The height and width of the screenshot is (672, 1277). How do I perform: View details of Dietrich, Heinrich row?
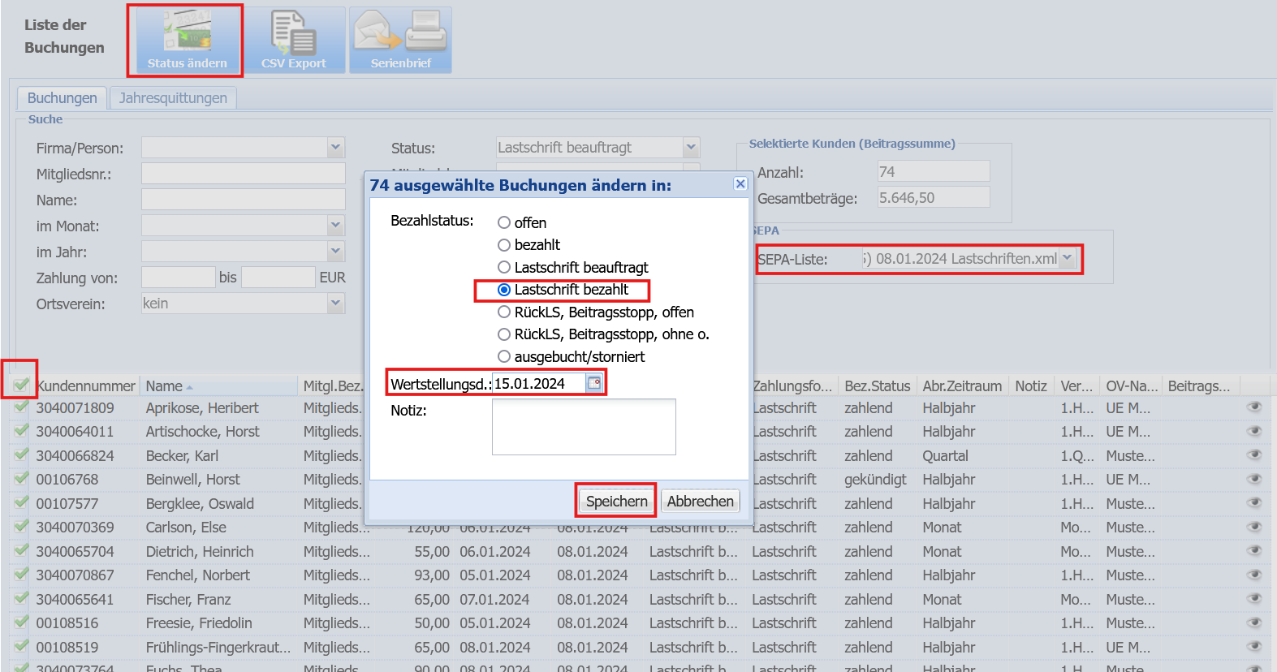click(x=1254, y=551)
